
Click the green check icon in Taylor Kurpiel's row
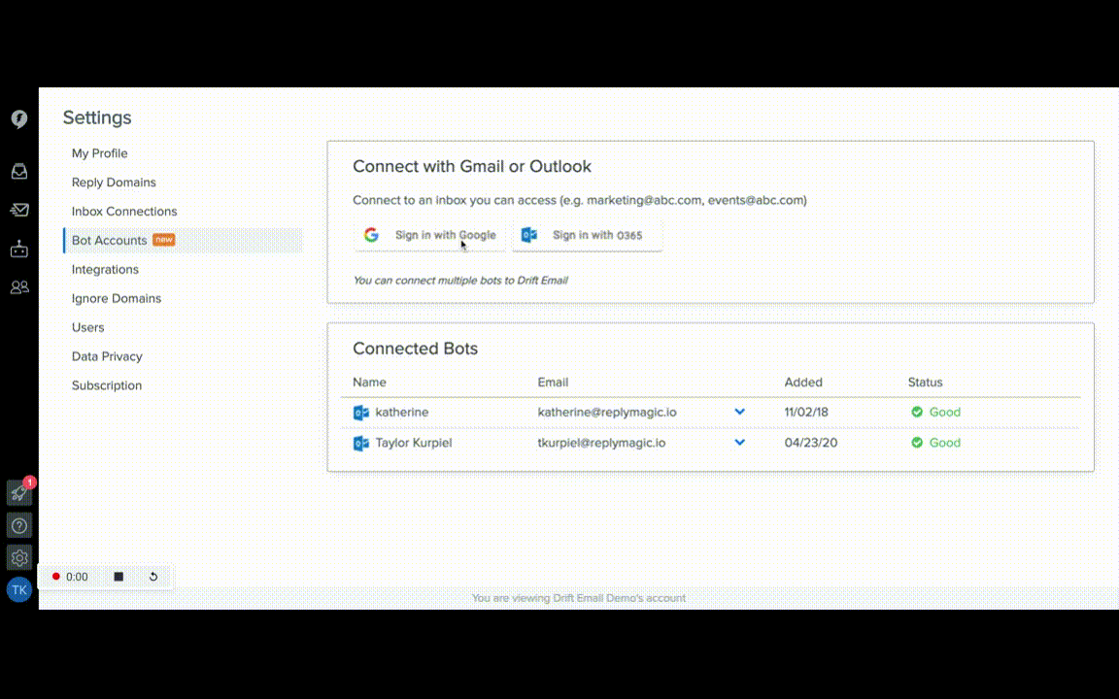pos(917,443)
